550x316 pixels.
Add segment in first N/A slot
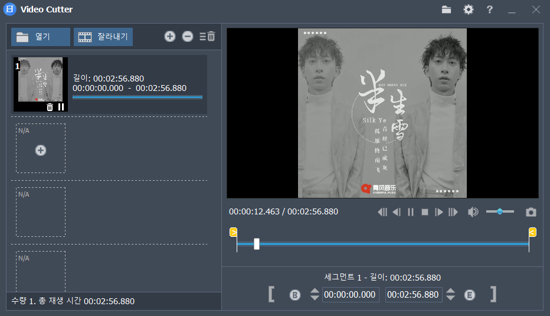tap(41, 150)
